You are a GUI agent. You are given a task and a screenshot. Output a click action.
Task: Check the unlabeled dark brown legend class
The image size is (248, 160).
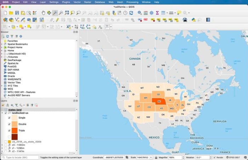(x=9, y=137)
